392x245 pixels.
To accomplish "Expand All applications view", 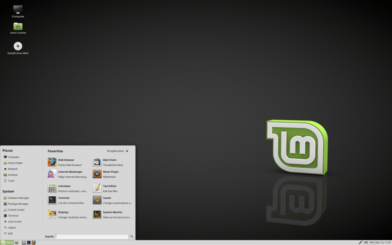I will [x=117, y=151].
